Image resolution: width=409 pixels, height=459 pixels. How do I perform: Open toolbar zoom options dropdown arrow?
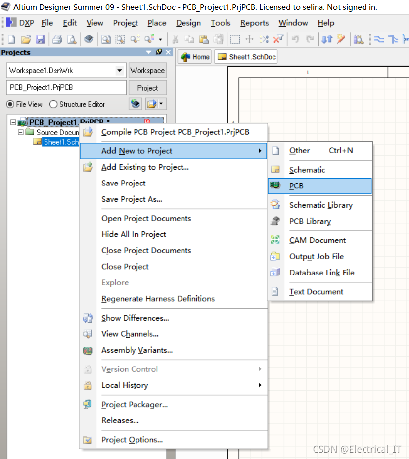(160, 39)
